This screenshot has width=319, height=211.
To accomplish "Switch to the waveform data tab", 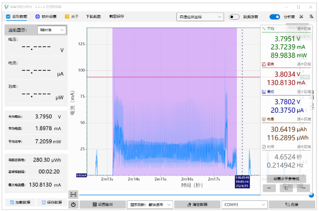I will (x=17, y=16).
